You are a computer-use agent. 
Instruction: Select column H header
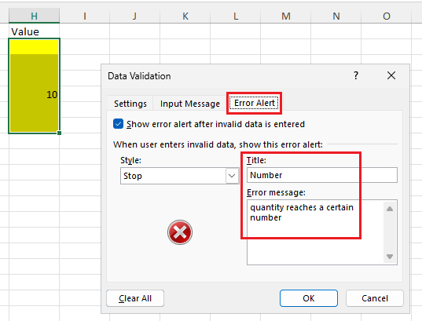pyautogui.click(x=34, y=16)
